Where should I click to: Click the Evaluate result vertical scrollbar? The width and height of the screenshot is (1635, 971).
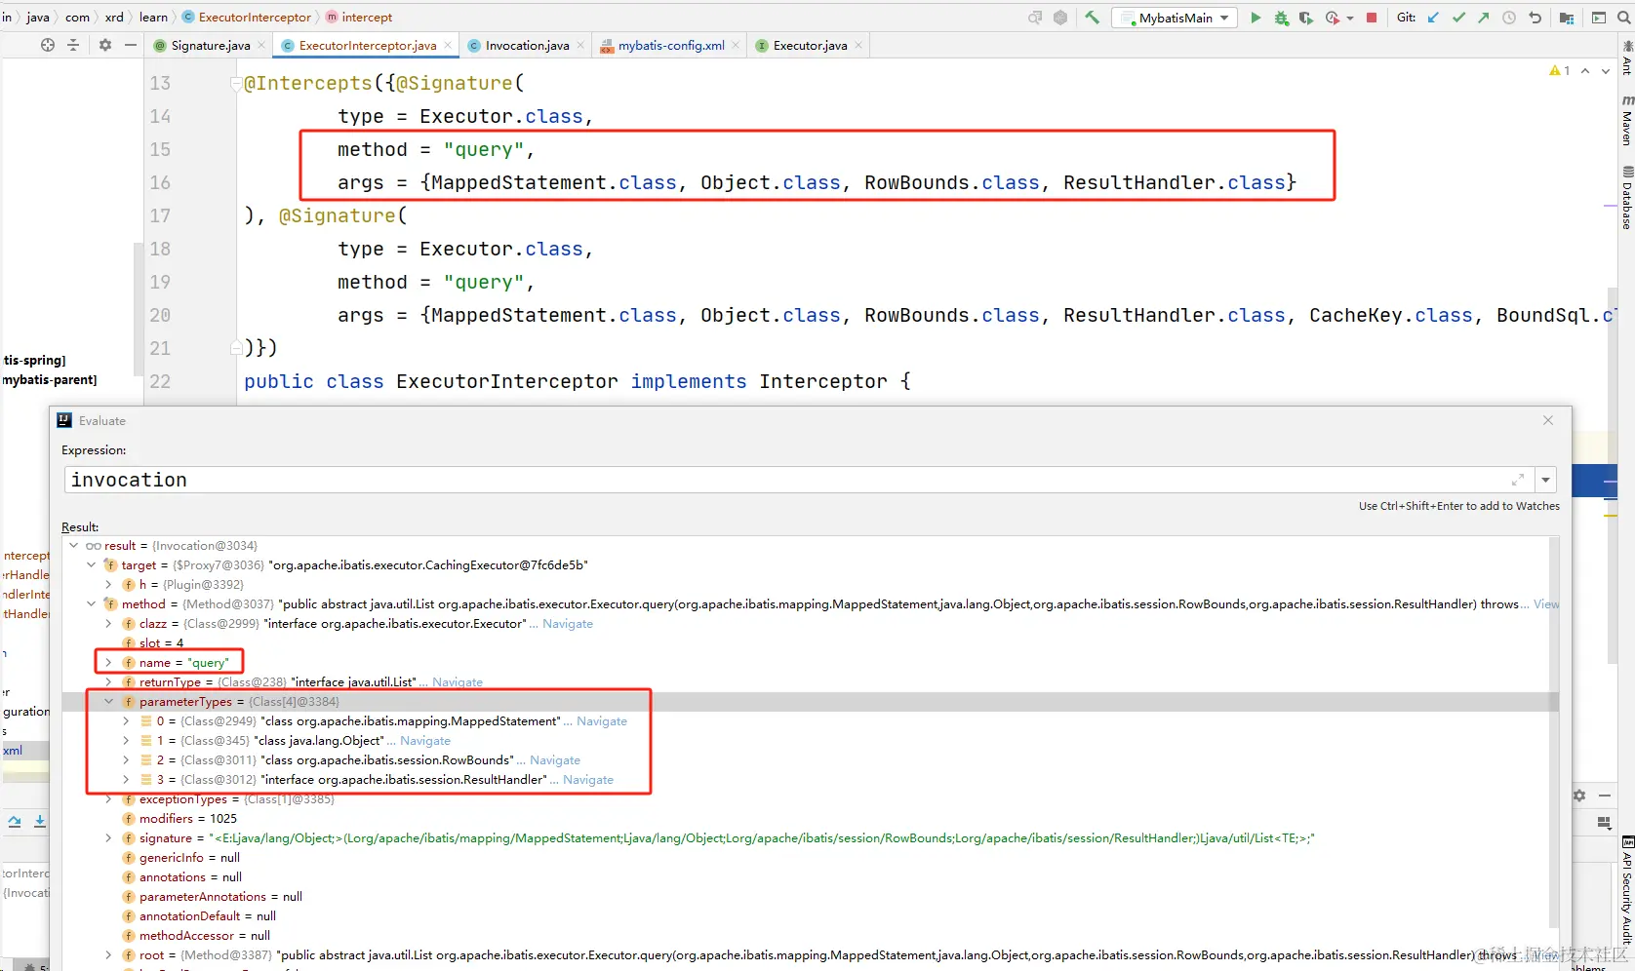click(x=1553, y=731)
